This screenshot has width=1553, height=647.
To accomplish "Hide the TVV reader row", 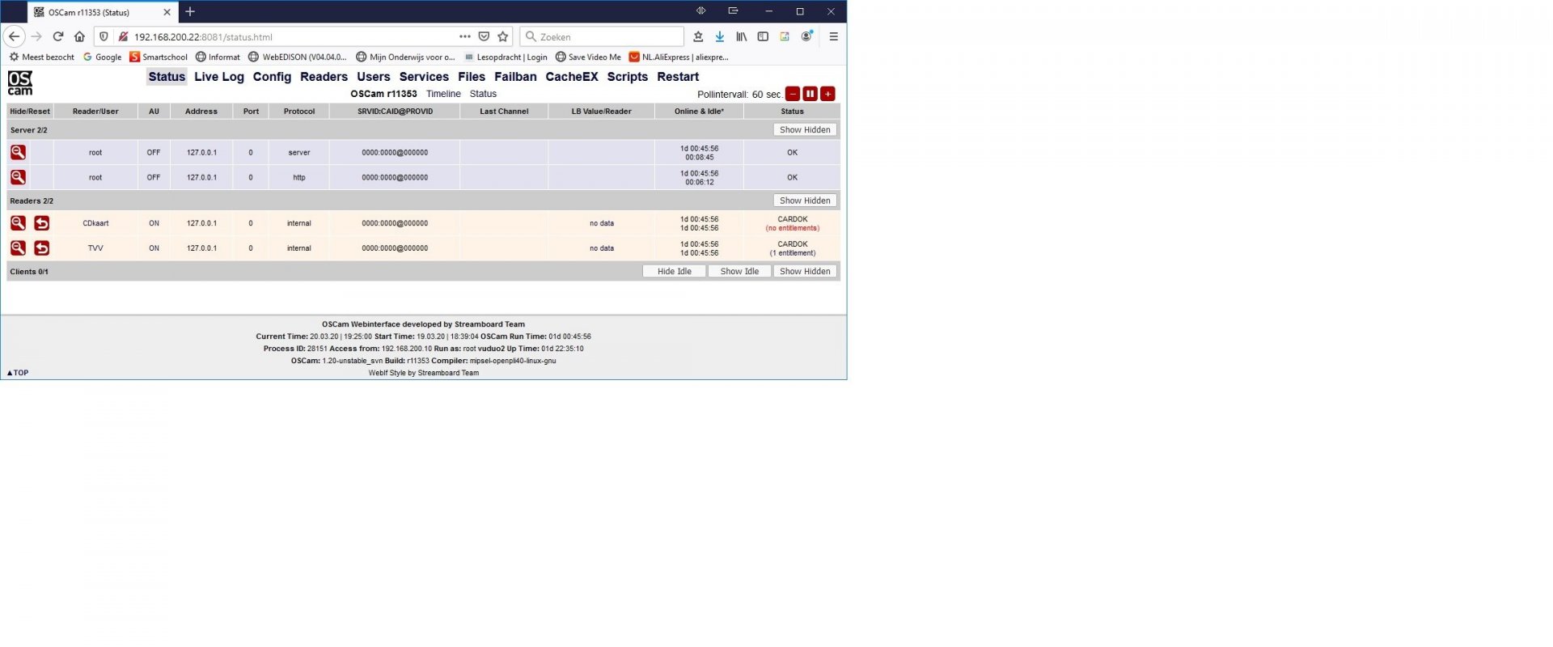I will pos(18,248).
